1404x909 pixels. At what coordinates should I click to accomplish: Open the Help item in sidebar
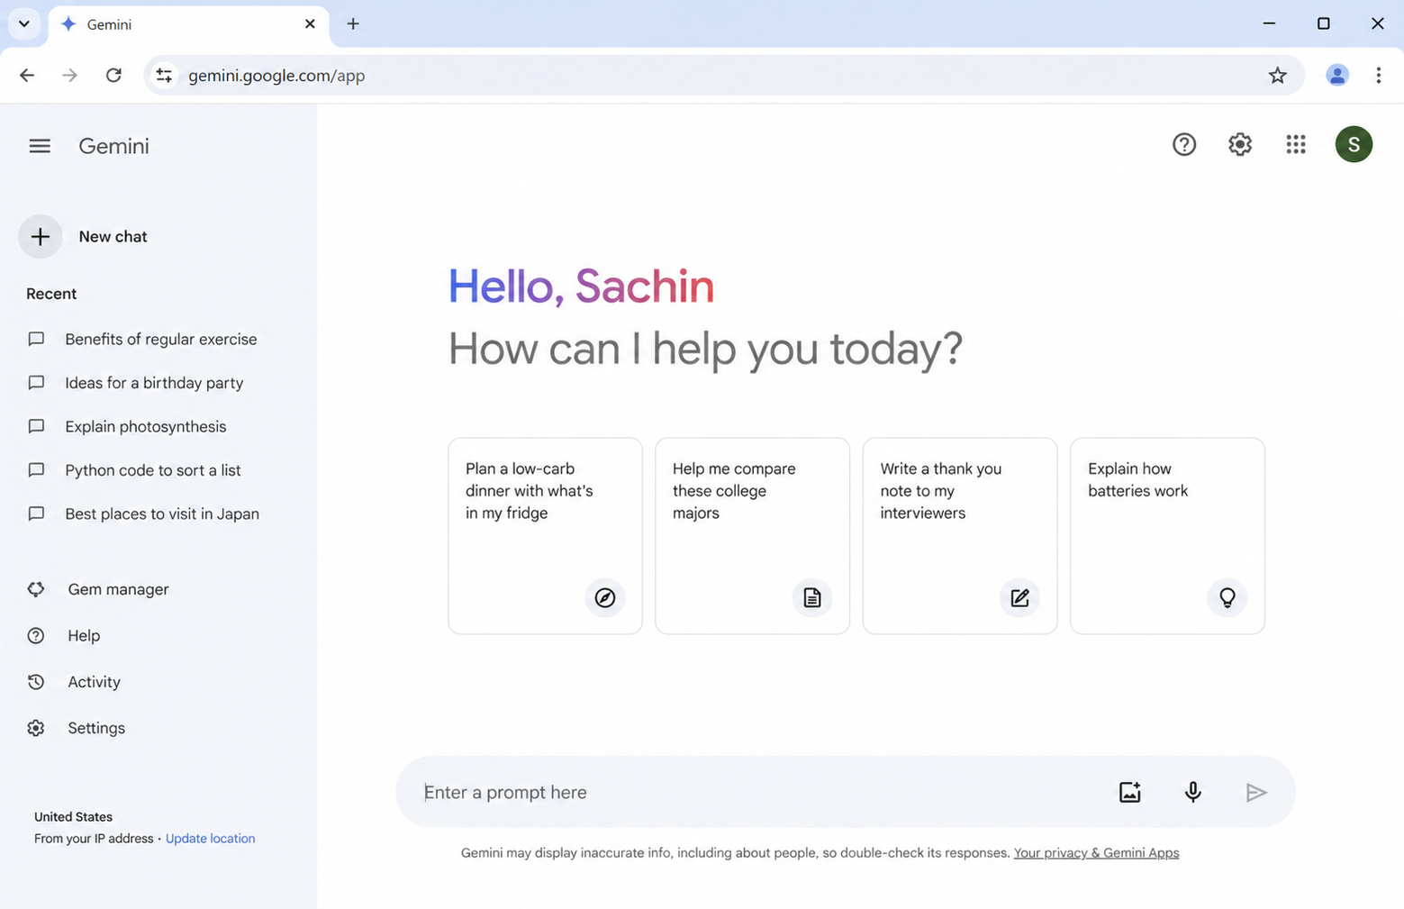pyautogui.click(x=63, y=636)
